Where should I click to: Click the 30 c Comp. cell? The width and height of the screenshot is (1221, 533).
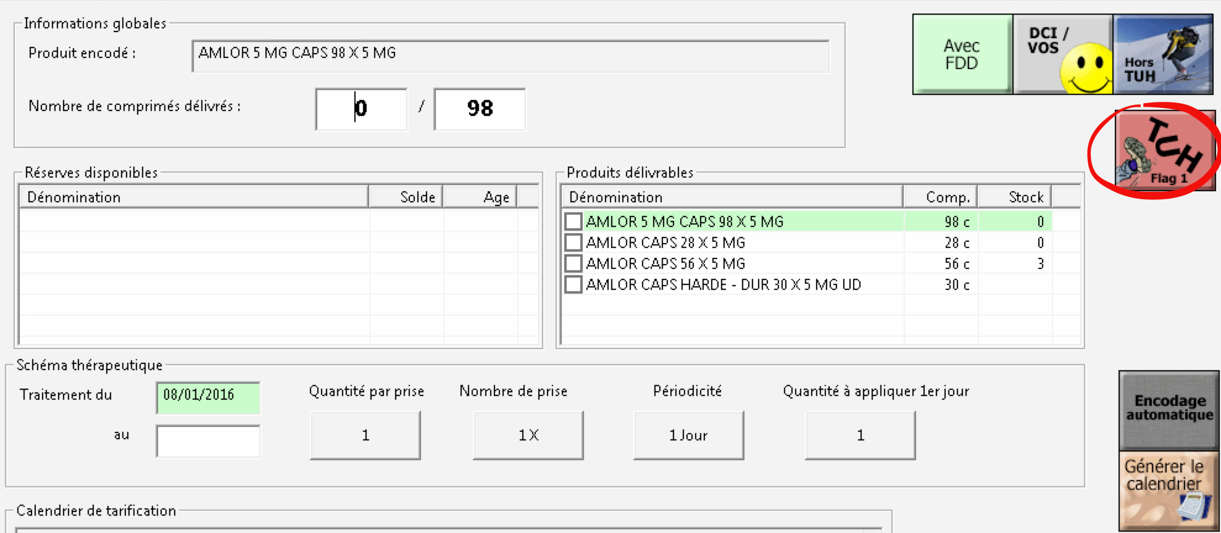click(941, 284)
